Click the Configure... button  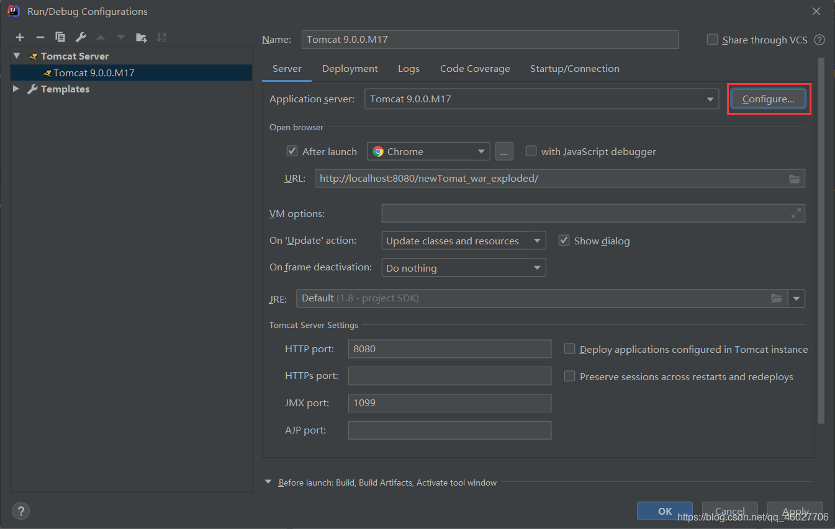768,99
